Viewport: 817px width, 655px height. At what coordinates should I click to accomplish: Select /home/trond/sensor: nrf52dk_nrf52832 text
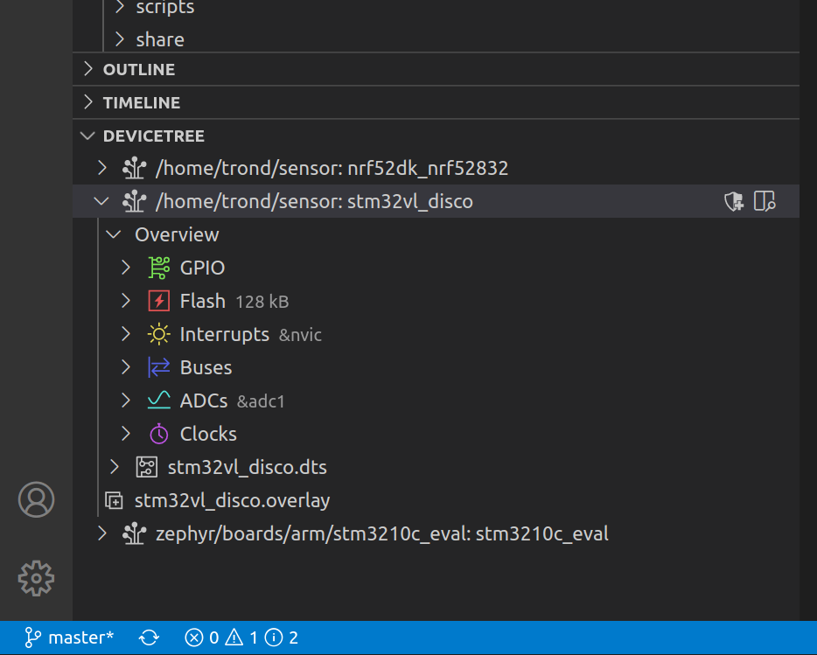[332, 168]
